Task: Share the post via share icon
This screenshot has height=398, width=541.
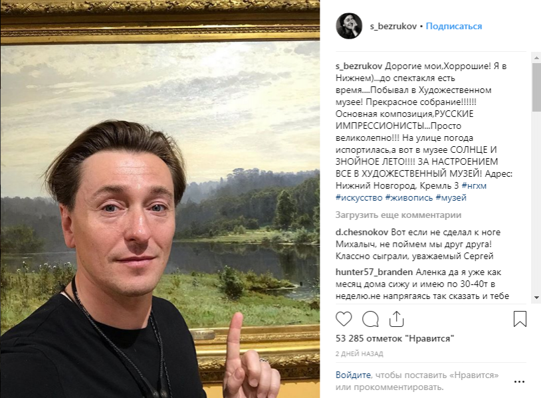Action: coord(396,319)
